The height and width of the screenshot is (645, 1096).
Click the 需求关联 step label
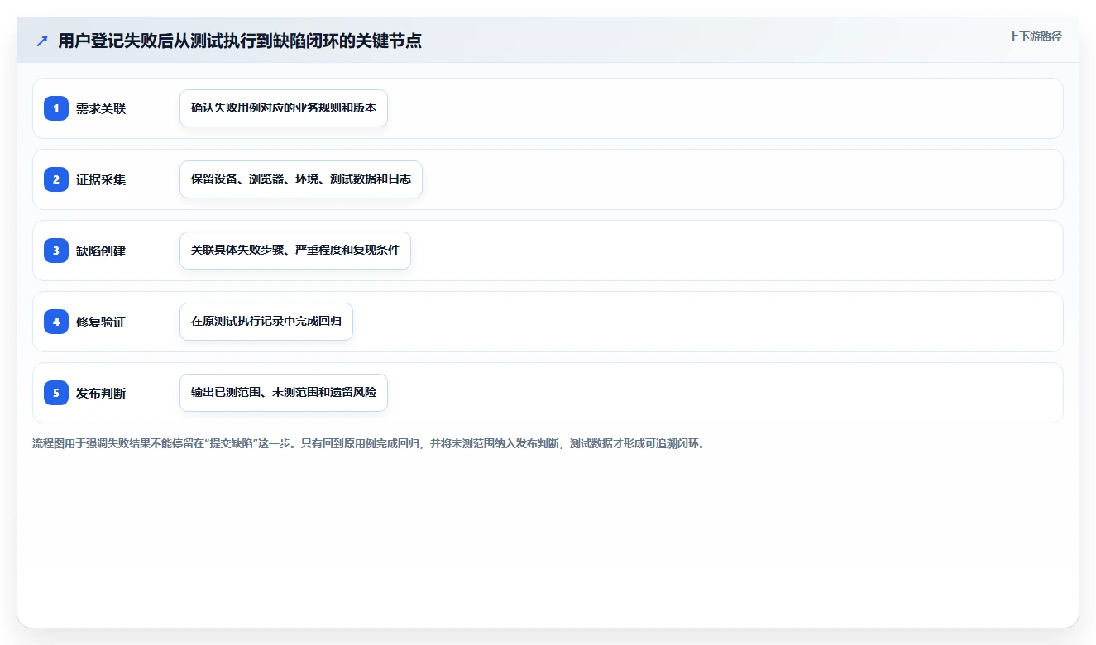[x=101, y=108]
